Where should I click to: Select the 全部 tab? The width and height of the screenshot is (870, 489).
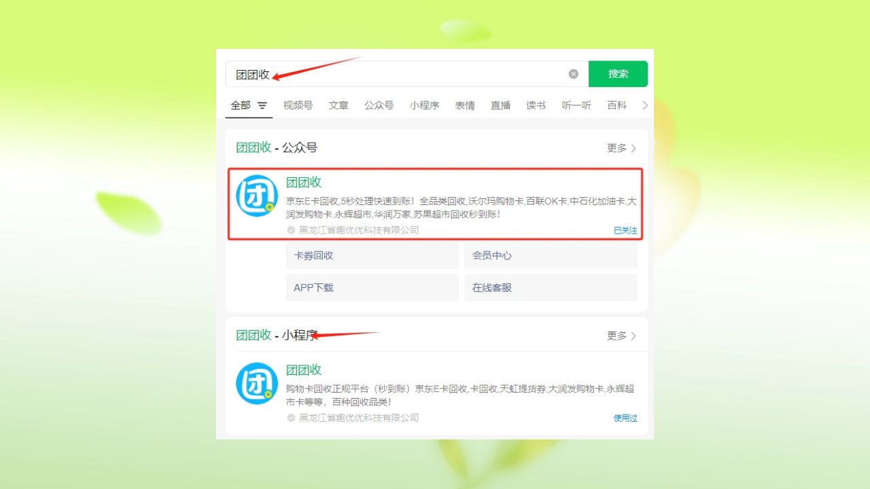click(x=241, y=105)
